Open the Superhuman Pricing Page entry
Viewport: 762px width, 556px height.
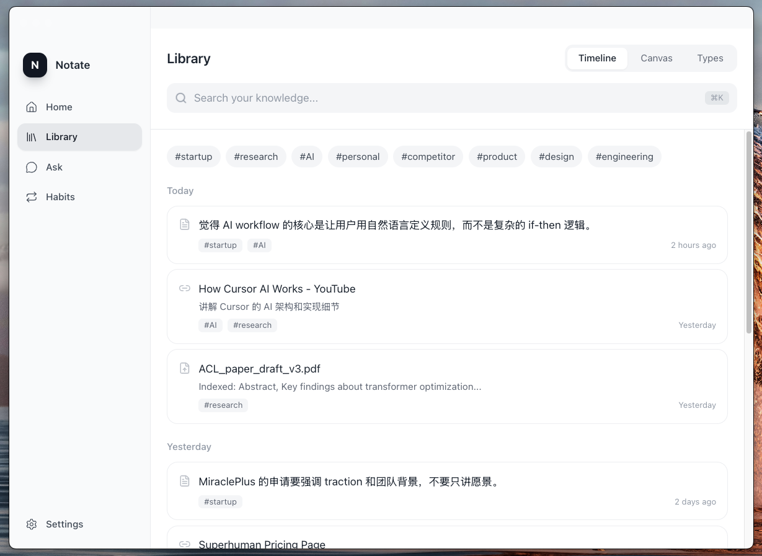tap(262, 544)
